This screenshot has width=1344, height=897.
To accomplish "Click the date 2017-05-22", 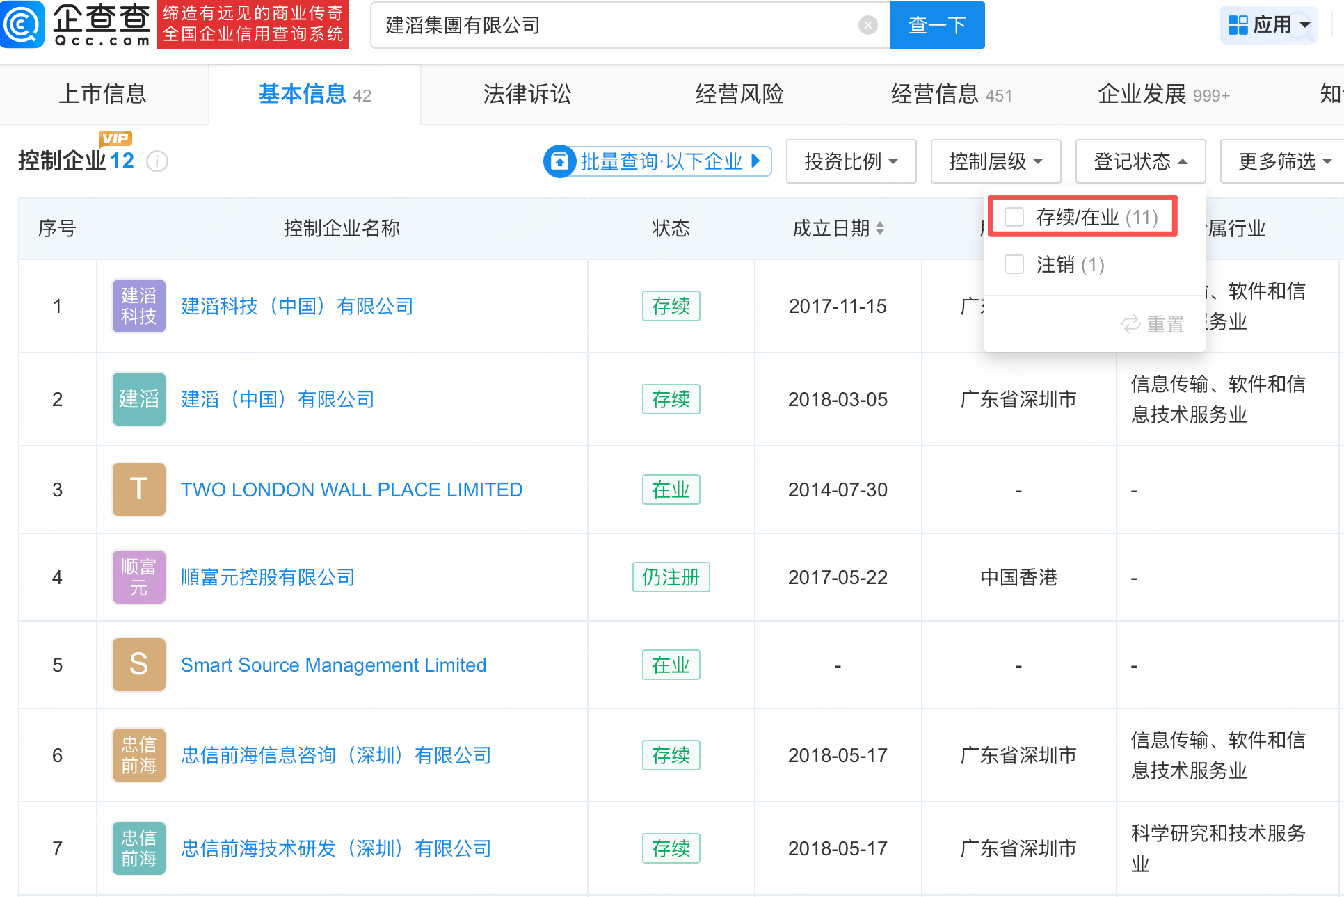I will pos(838,577).
